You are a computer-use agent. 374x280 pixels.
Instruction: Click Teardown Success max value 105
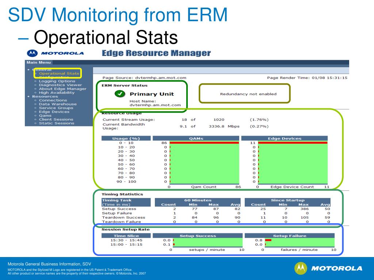click(x=304, y=217)
